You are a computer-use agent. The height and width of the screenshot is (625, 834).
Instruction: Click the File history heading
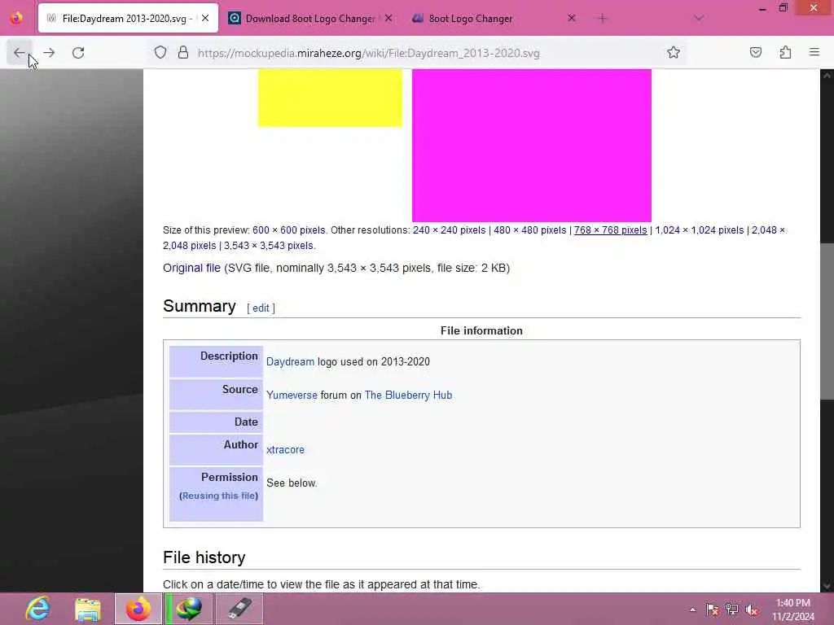(x=204, y=557)
